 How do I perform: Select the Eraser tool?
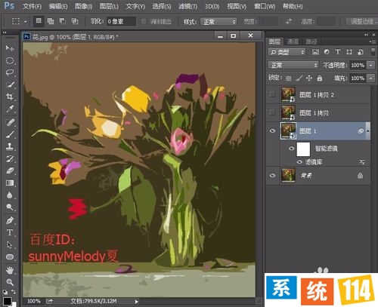[x=10, y=170]
